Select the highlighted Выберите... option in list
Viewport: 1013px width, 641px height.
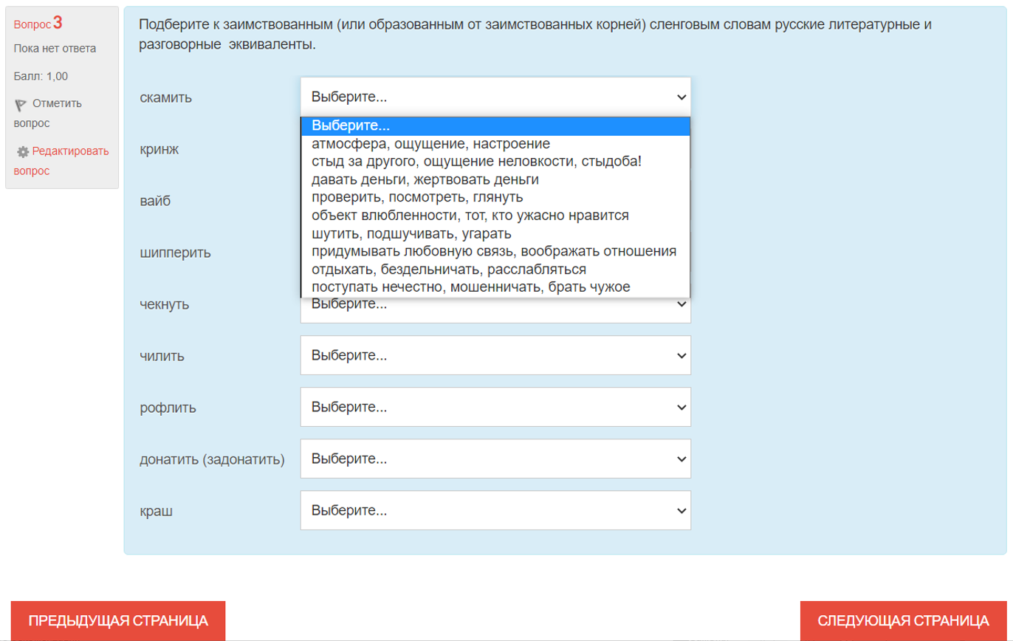coord(495,126)
